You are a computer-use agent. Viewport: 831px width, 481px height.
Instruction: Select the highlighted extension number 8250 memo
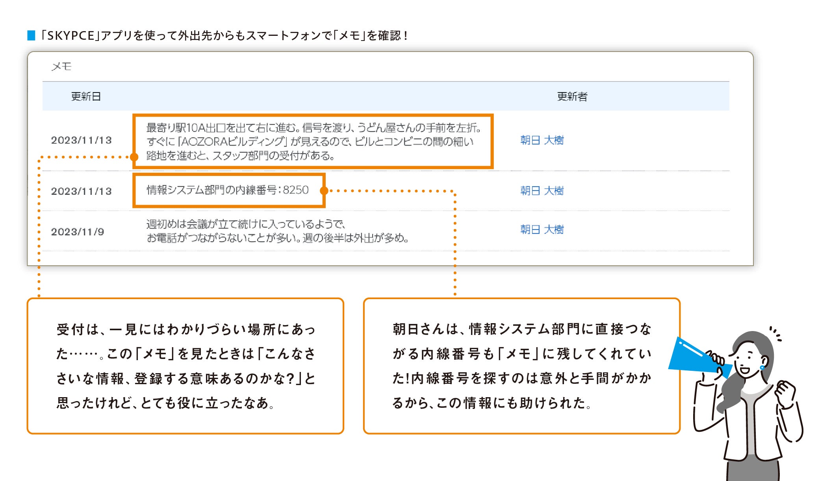click(230, 192)
